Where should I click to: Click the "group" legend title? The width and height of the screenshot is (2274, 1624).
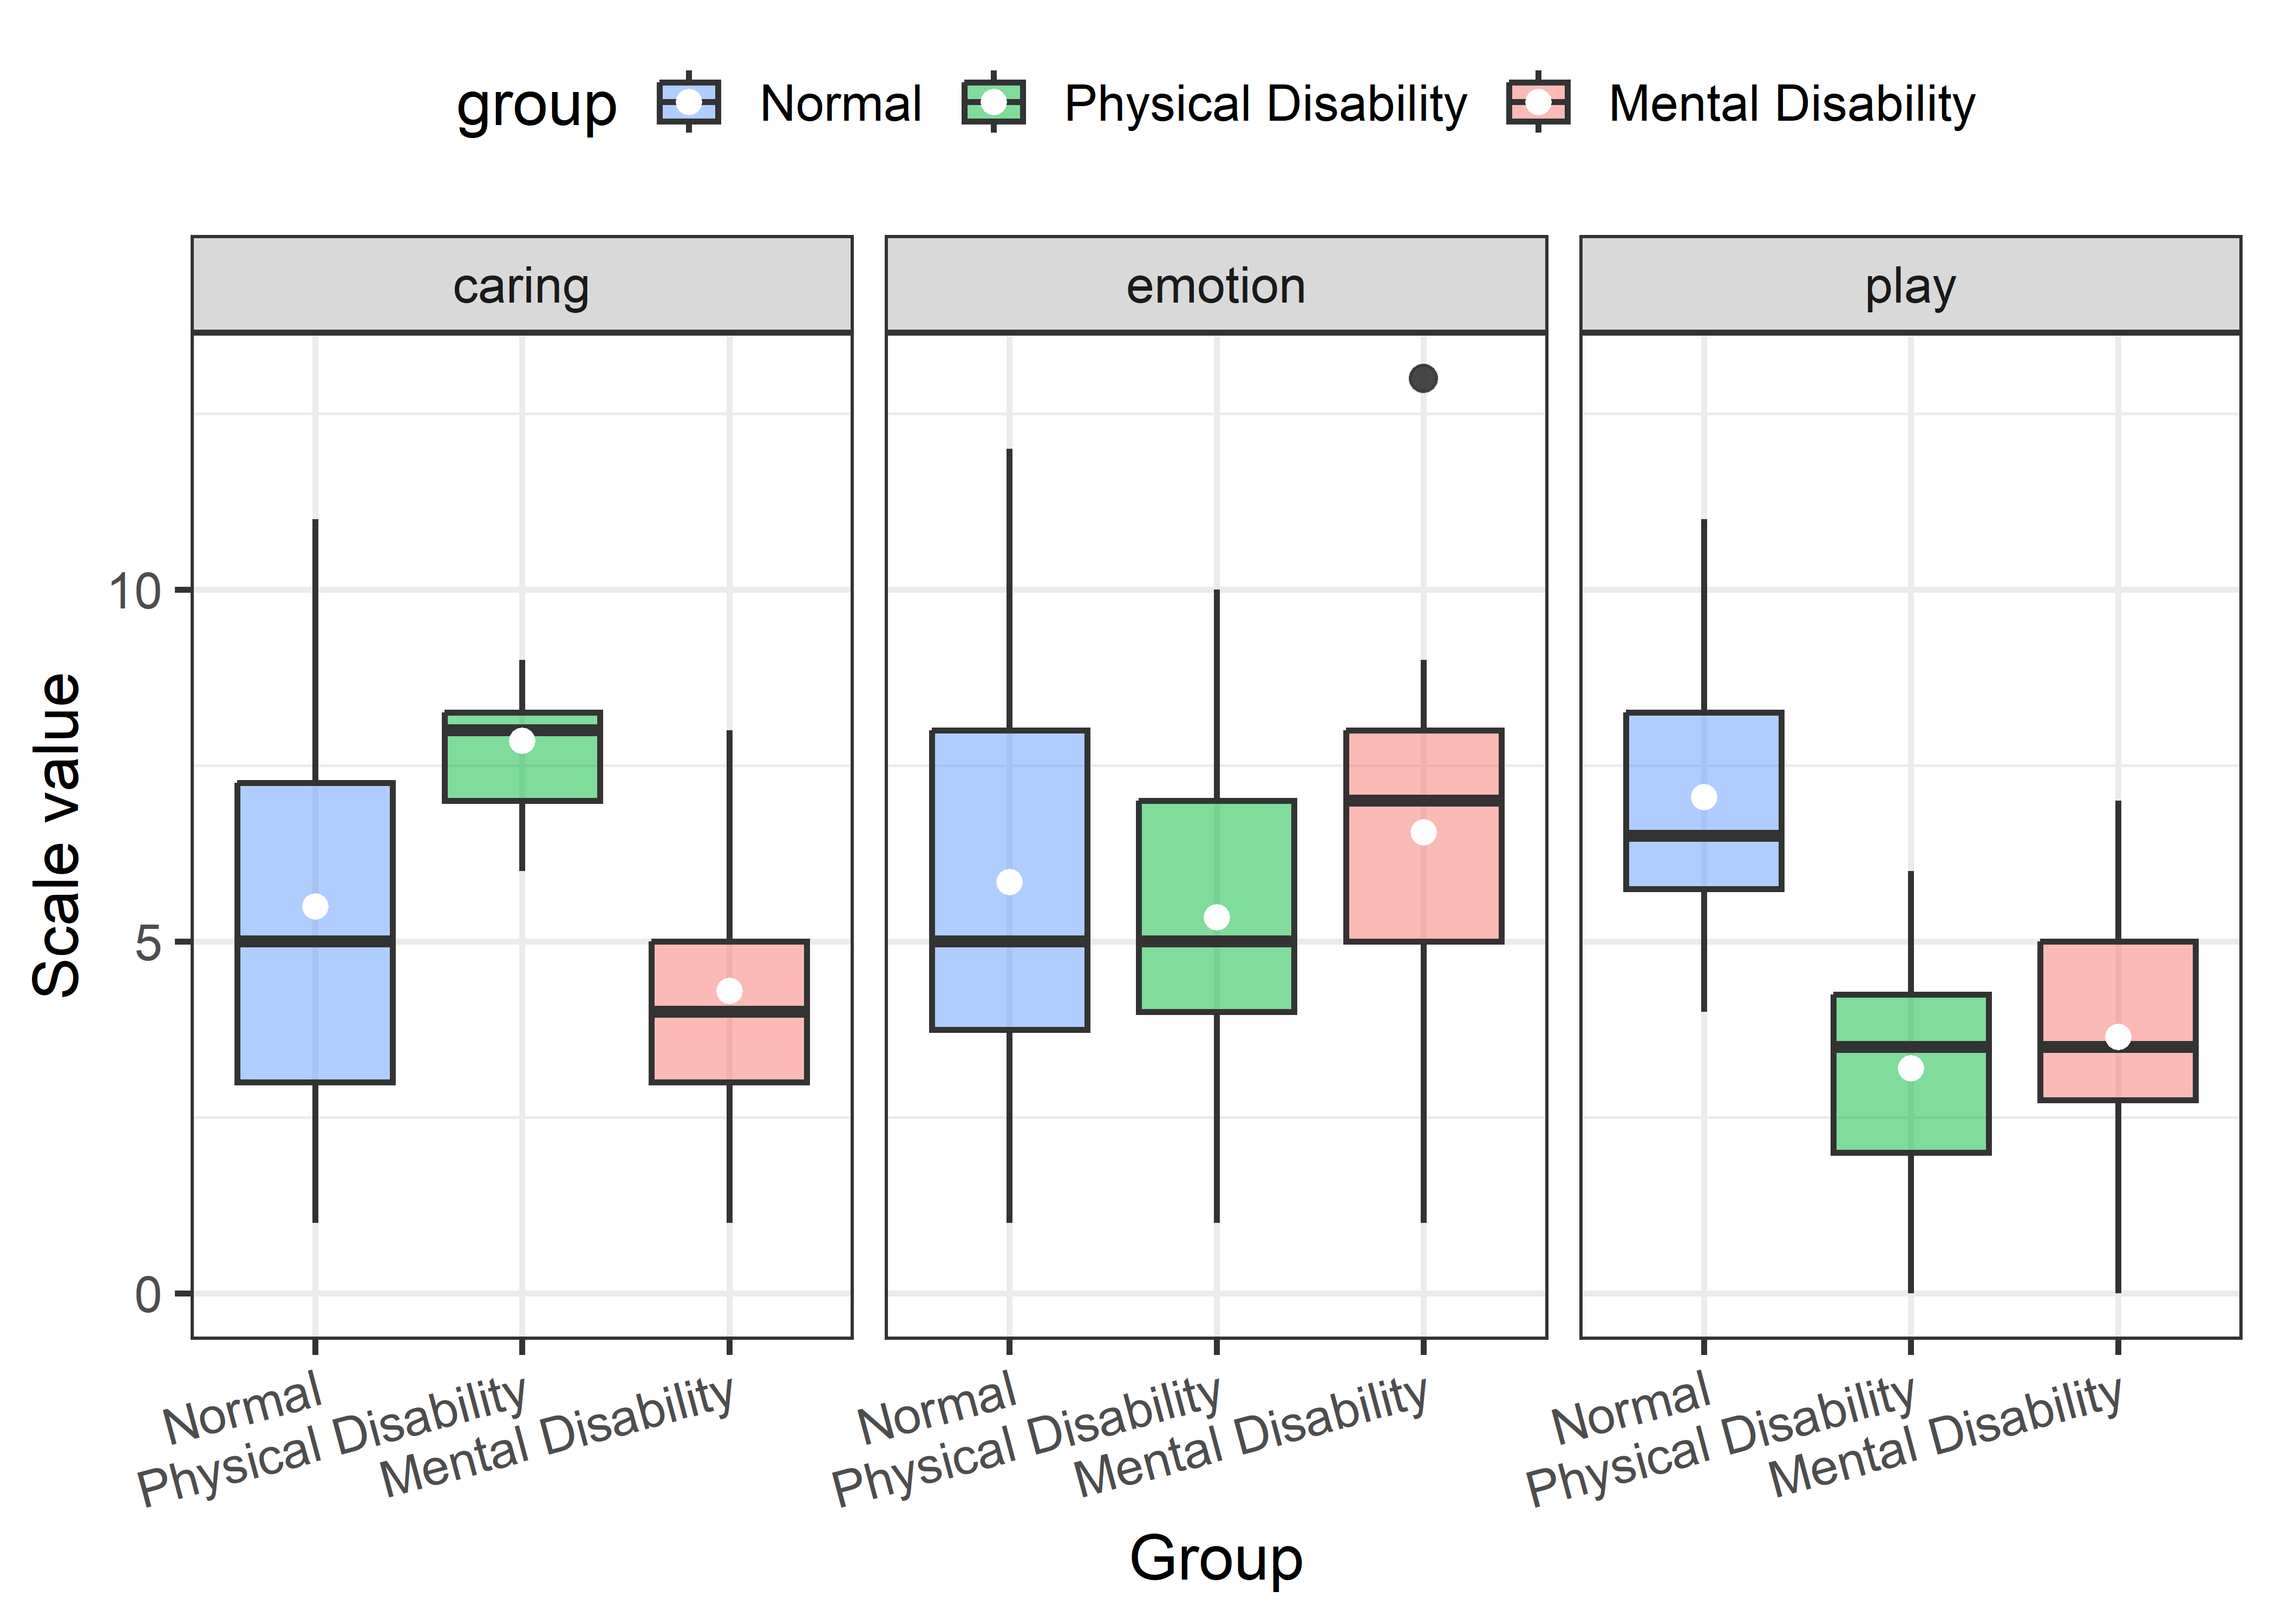536,106
